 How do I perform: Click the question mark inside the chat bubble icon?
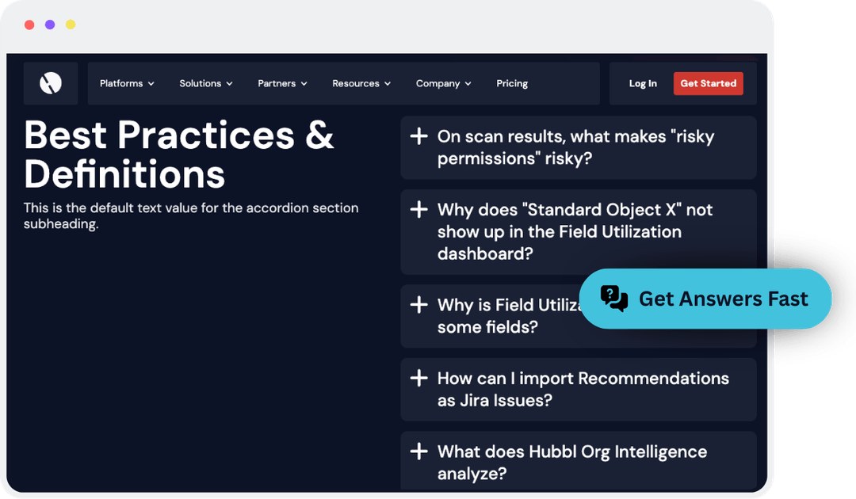click(608, 295)
